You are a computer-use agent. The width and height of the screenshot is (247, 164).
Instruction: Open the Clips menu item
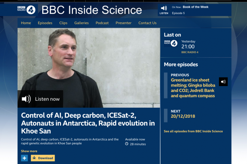63,23
